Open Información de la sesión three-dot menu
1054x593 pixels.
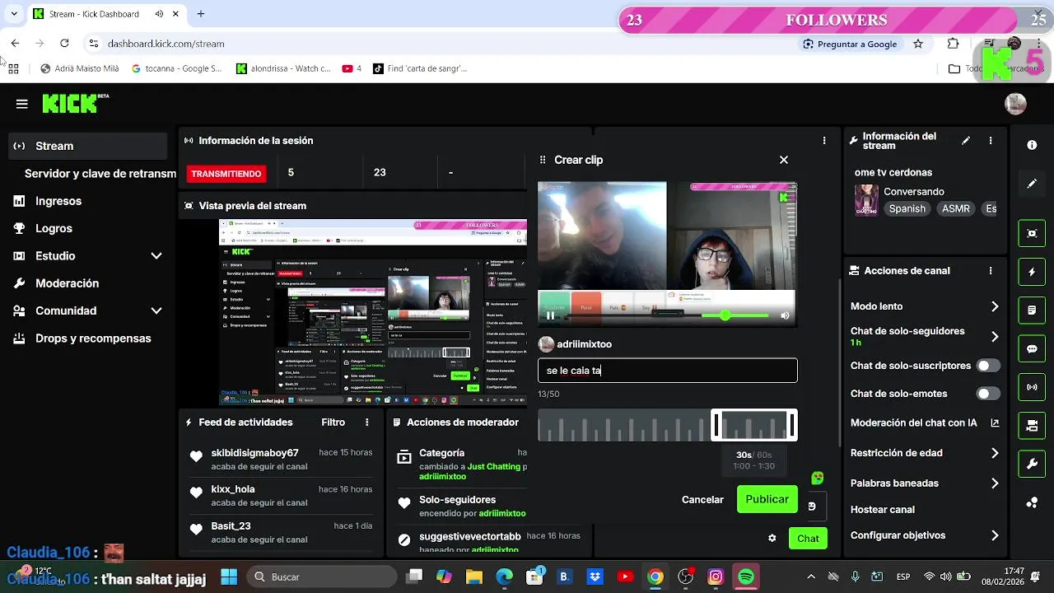[824, 141]
